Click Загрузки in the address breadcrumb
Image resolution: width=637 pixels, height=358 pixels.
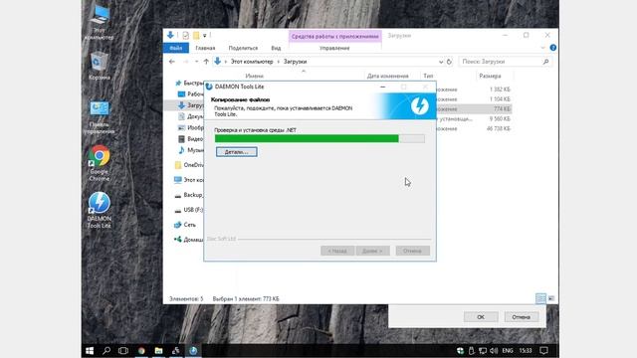coord(295,62)
